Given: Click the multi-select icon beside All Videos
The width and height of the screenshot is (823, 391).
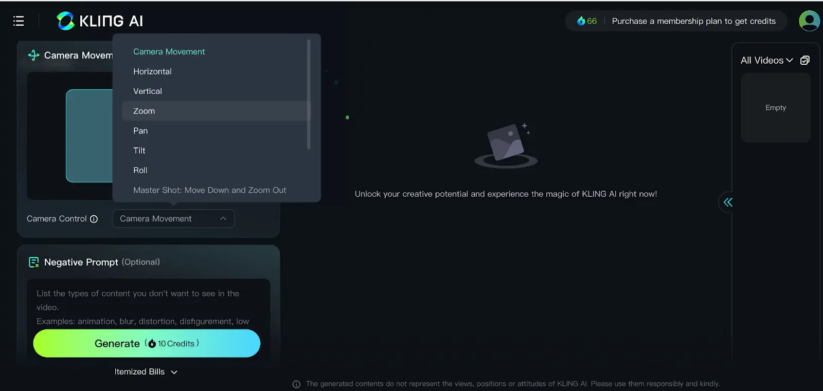Looking at the screenshot, I should (805, 60).
